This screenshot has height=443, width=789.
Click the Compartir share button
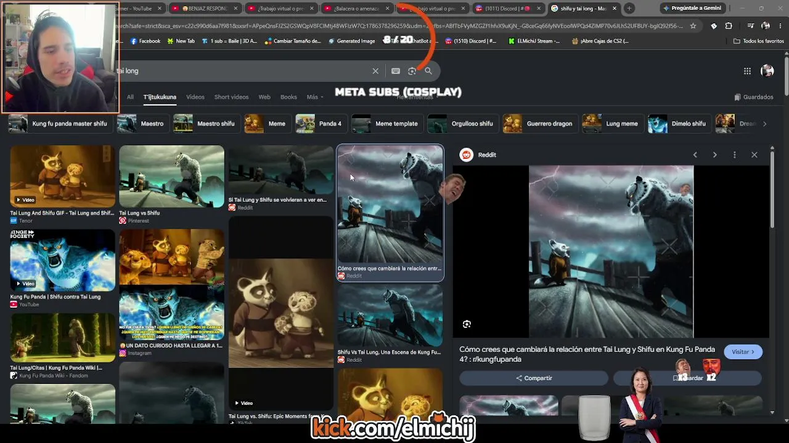(x=534, y=378)
